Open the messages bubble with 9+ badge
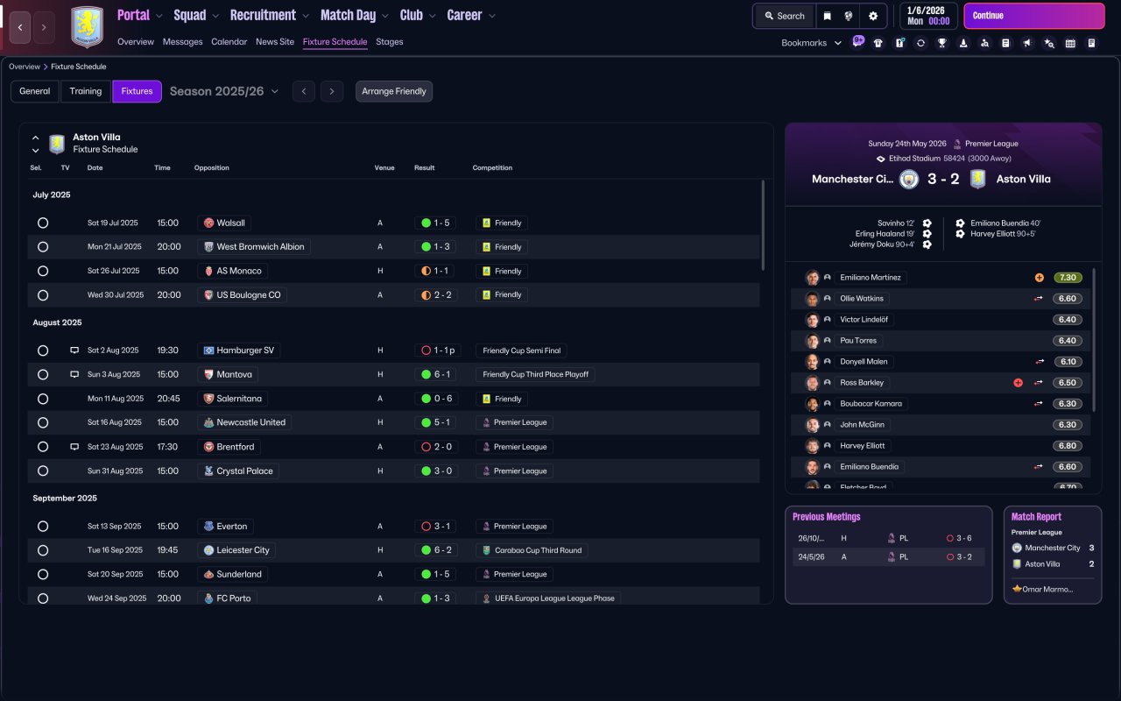The image size is (1121, 701). [857, 42]
